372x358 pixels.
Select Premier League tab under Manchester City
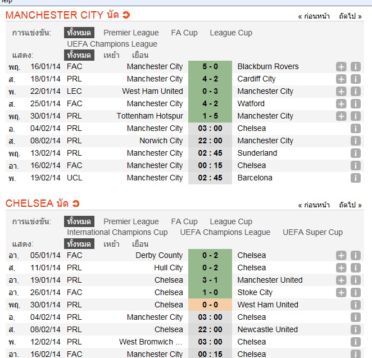click(x=131, y=33)
